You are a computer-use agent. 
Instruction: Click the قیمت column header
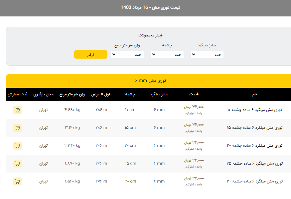click(x=194, y=94)
